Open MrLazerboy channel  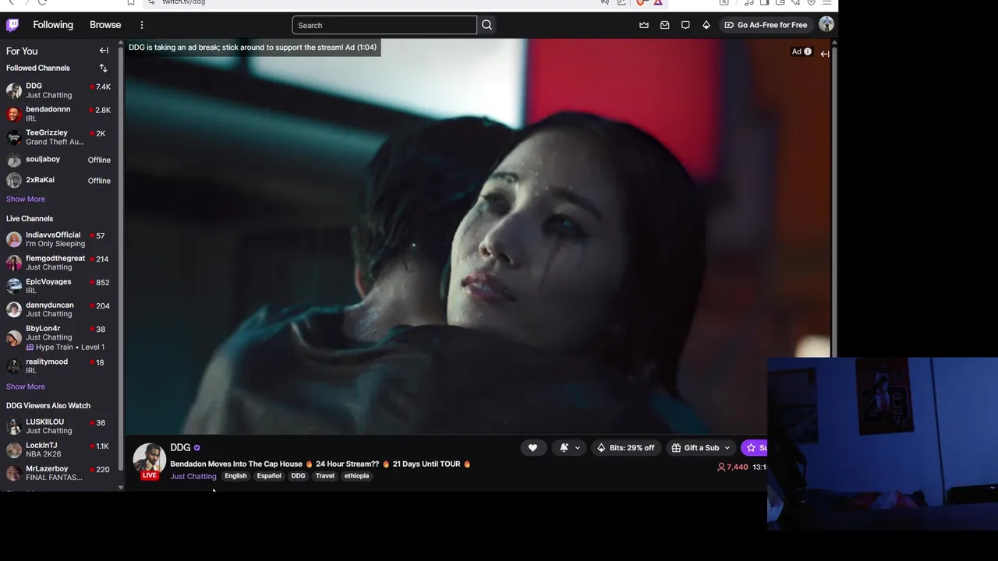(x=58, y=473)
